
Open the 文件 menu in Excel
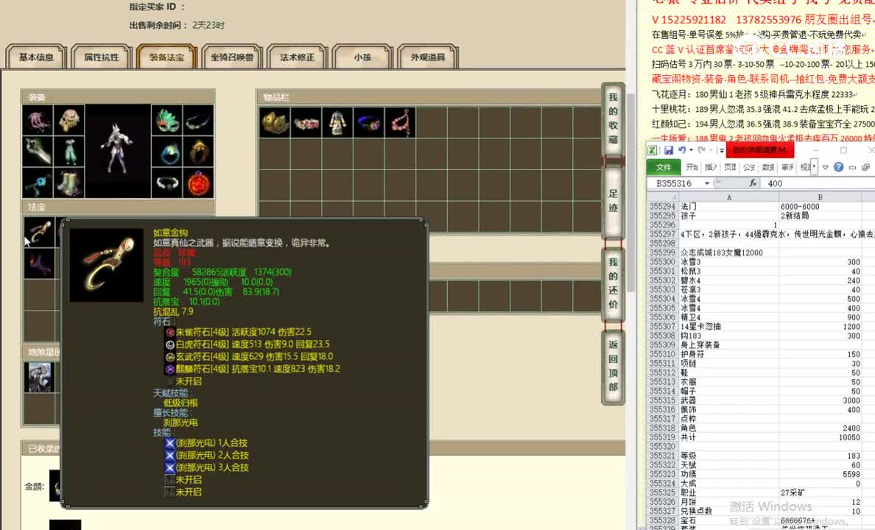pyautogui.click(x=664, y=166)
